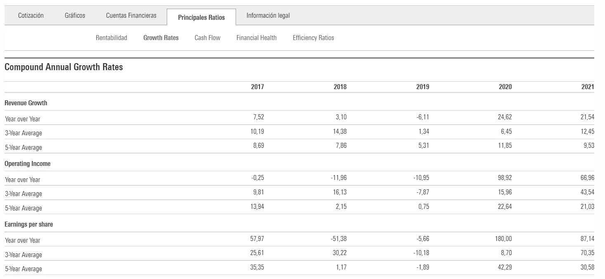Click the Revenue Growth section heading
Viewport: 605px width, 279px height.
(x=26, y=103)
